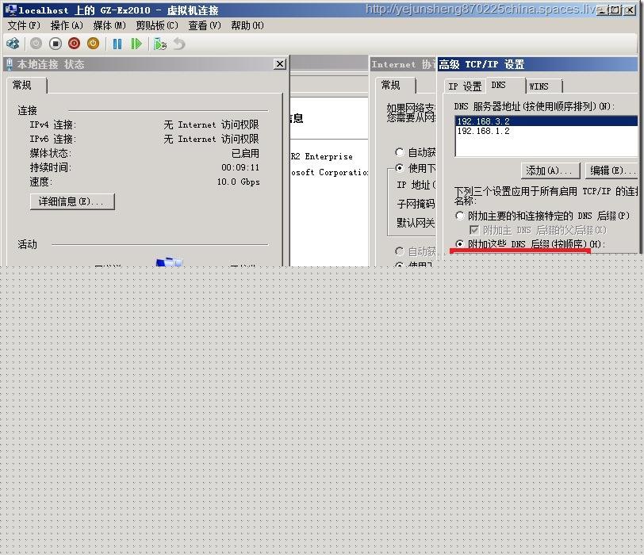This screenshot has height=555, width=644.
Task: Click the orange Save state icon
Action: [94, 44]
